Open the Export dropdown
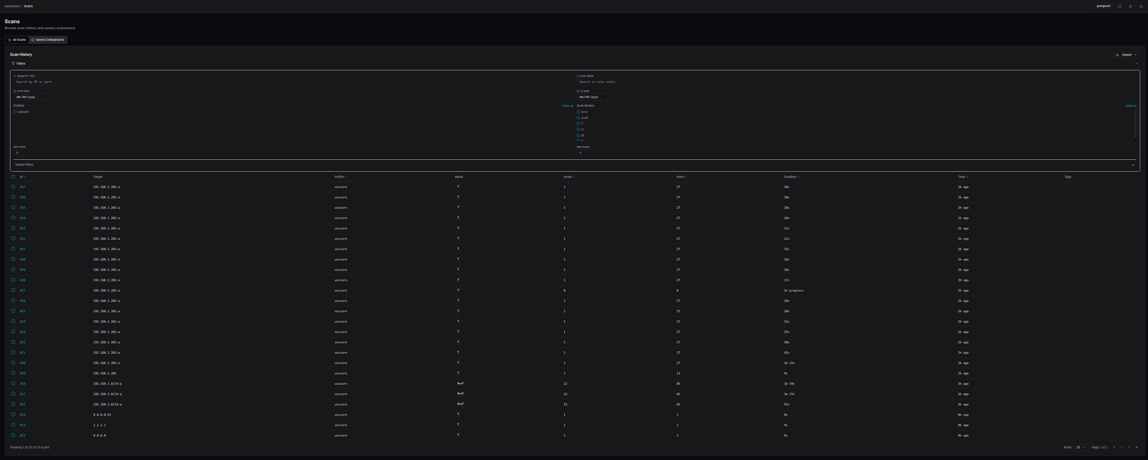 1126,55
